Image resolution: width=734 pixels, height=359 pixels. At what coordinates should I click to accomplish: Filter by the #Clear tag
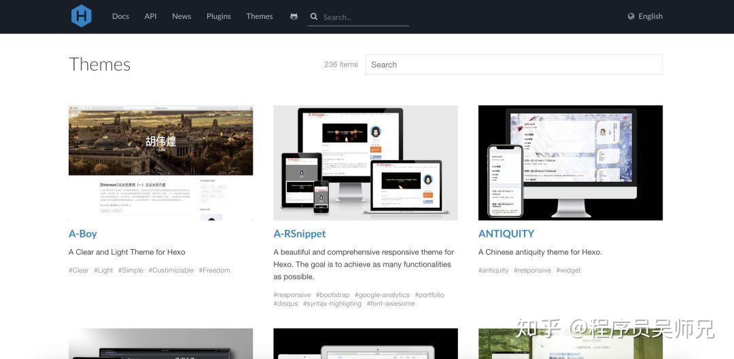pyautogui.click(x=79, y=270)
